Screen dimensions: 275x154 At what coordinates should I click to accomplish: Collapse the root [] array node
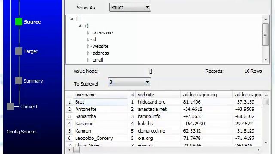(72, 19)
